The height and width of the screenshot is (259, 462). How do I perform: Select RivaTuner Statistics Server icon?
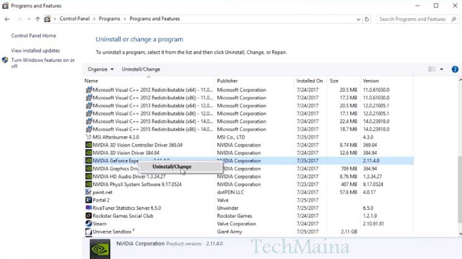coord(88,208)
